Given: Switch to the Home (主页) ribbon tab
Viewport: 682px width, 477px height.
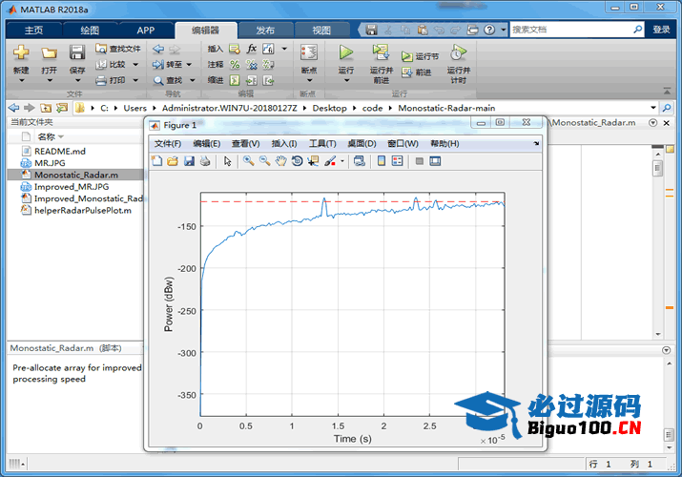Looking at the screenshot, I should 33,30.
